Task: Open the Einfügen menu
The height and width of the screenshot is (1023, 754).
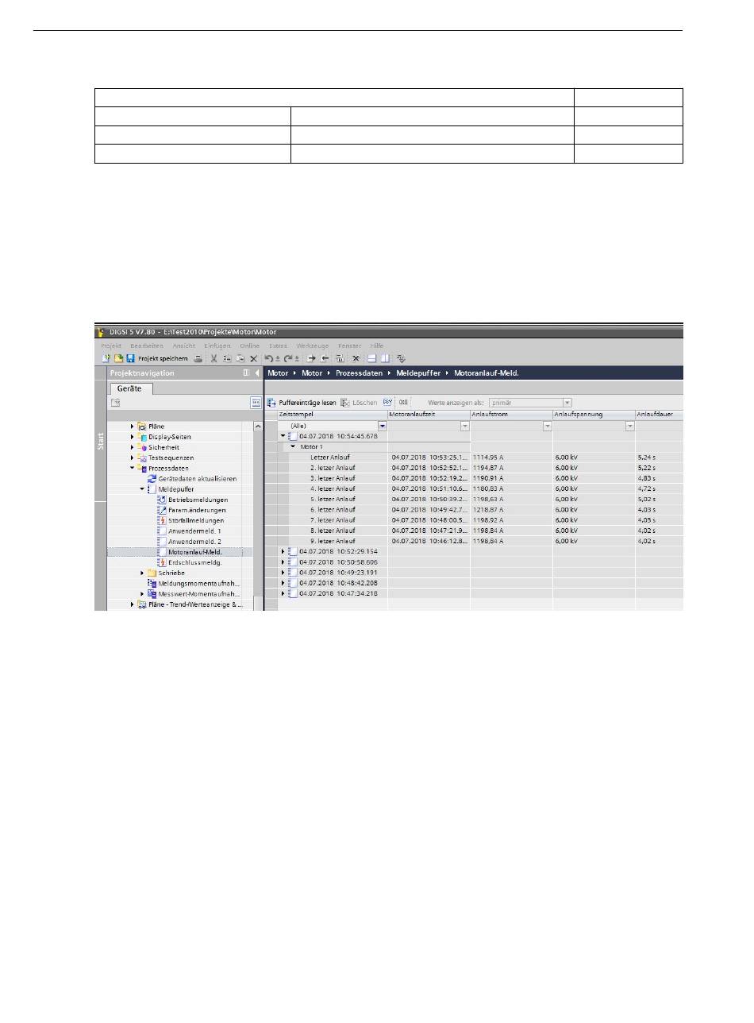Action: (x=217, y=346)
